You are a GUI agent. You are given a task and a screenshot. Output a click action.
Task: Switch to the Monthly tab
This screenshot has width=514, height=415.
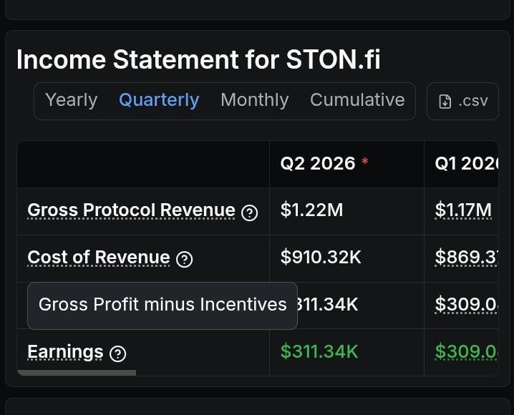pos(255,100)
